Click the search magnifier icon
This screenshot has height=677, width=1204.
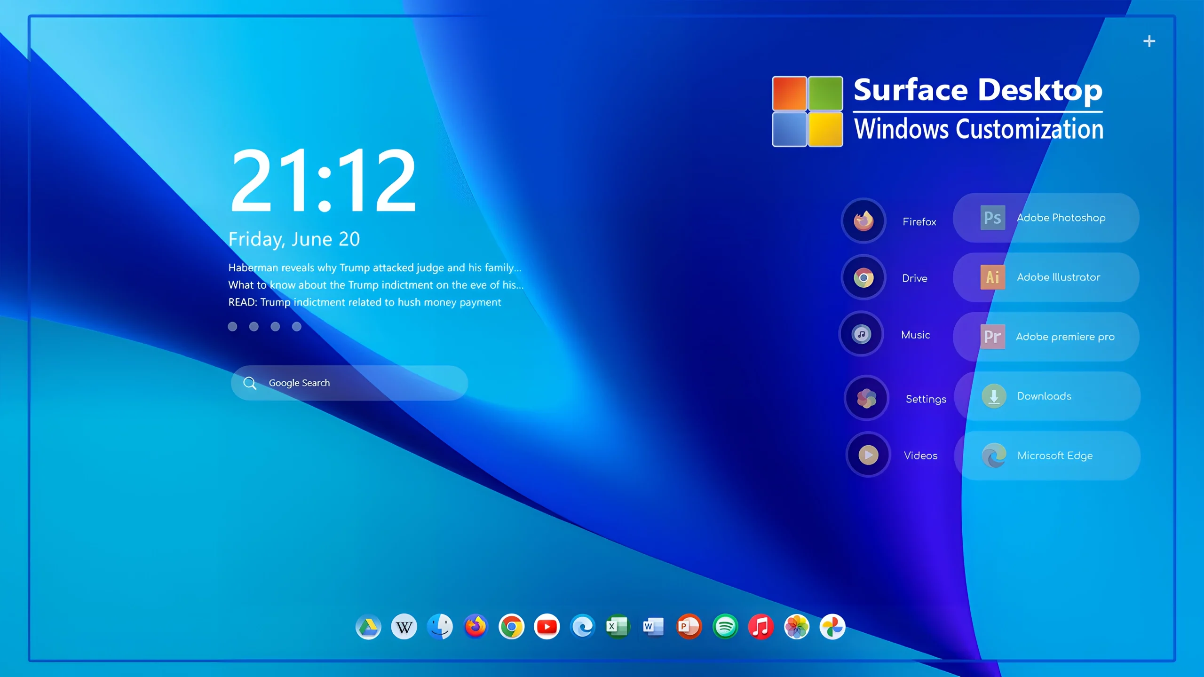250,383
